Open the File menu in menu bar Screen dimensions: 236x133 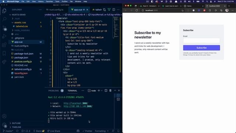coord(23,1)
